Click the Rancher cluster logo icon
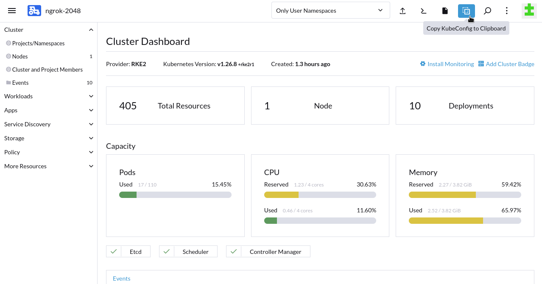This screenshot has height=284, width=542. coord(34,10)
